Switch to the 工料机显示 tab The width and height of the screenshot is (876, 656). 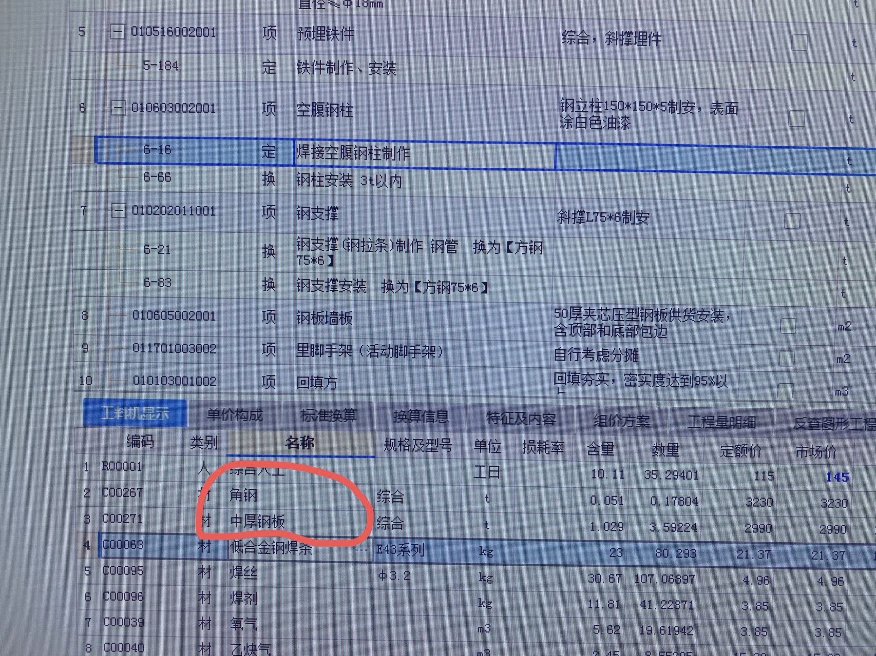135,413
